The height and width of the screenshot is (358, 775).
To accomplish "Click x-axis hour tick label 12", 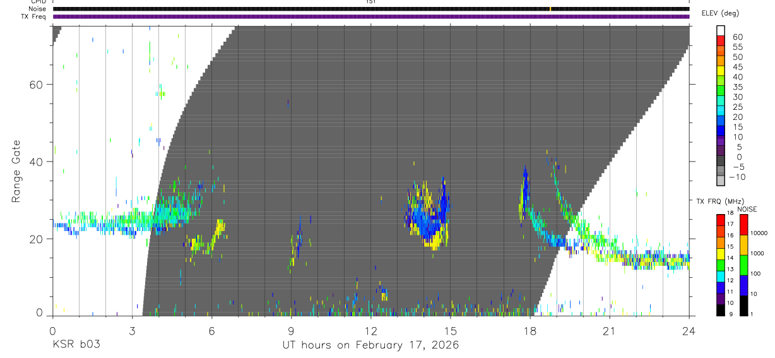I will point(370,331).
